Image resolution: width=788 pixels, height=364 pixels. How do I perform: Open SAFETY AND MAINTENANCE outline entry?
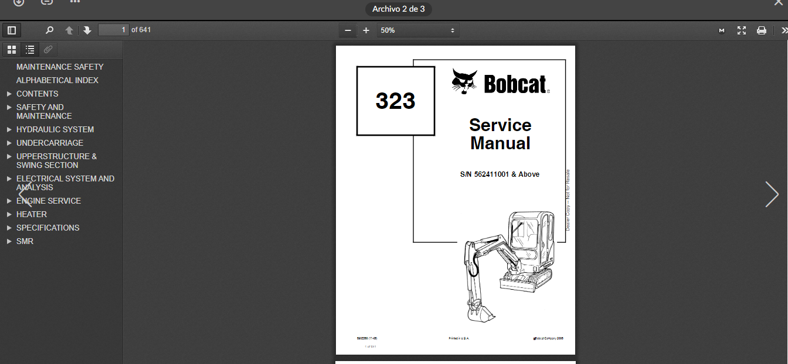point(44,111)
